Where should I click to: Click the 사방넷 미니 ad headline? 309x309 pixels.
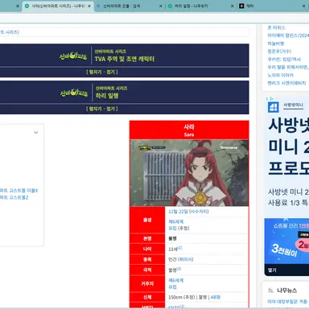[289, 146]
